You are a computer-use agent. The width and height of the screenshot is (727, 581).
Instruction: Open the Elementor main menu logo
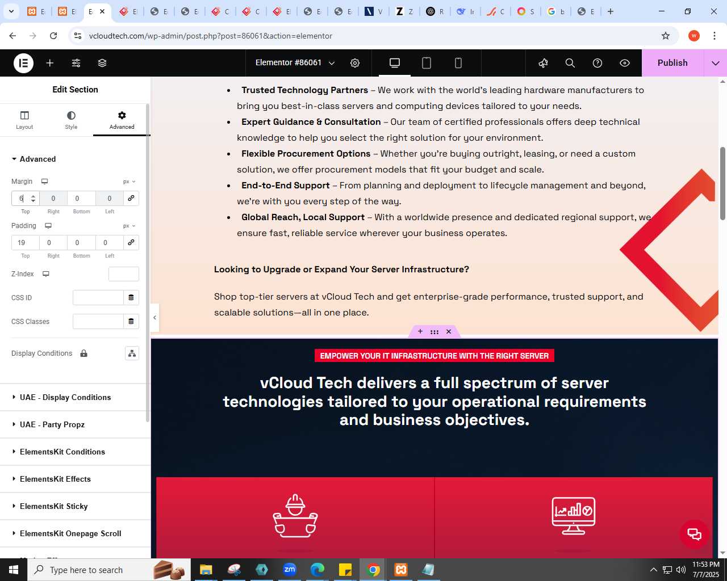point(23,63)
